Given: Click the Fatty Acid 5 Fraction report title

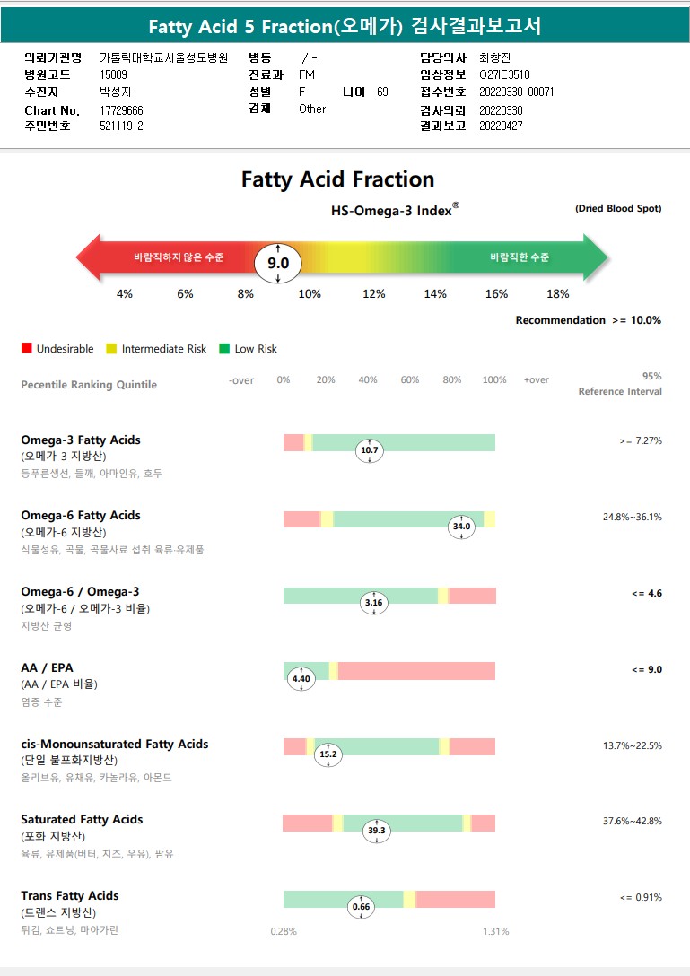Looking at the screenshot, I should pyautogui.click(x=345, y=26).
